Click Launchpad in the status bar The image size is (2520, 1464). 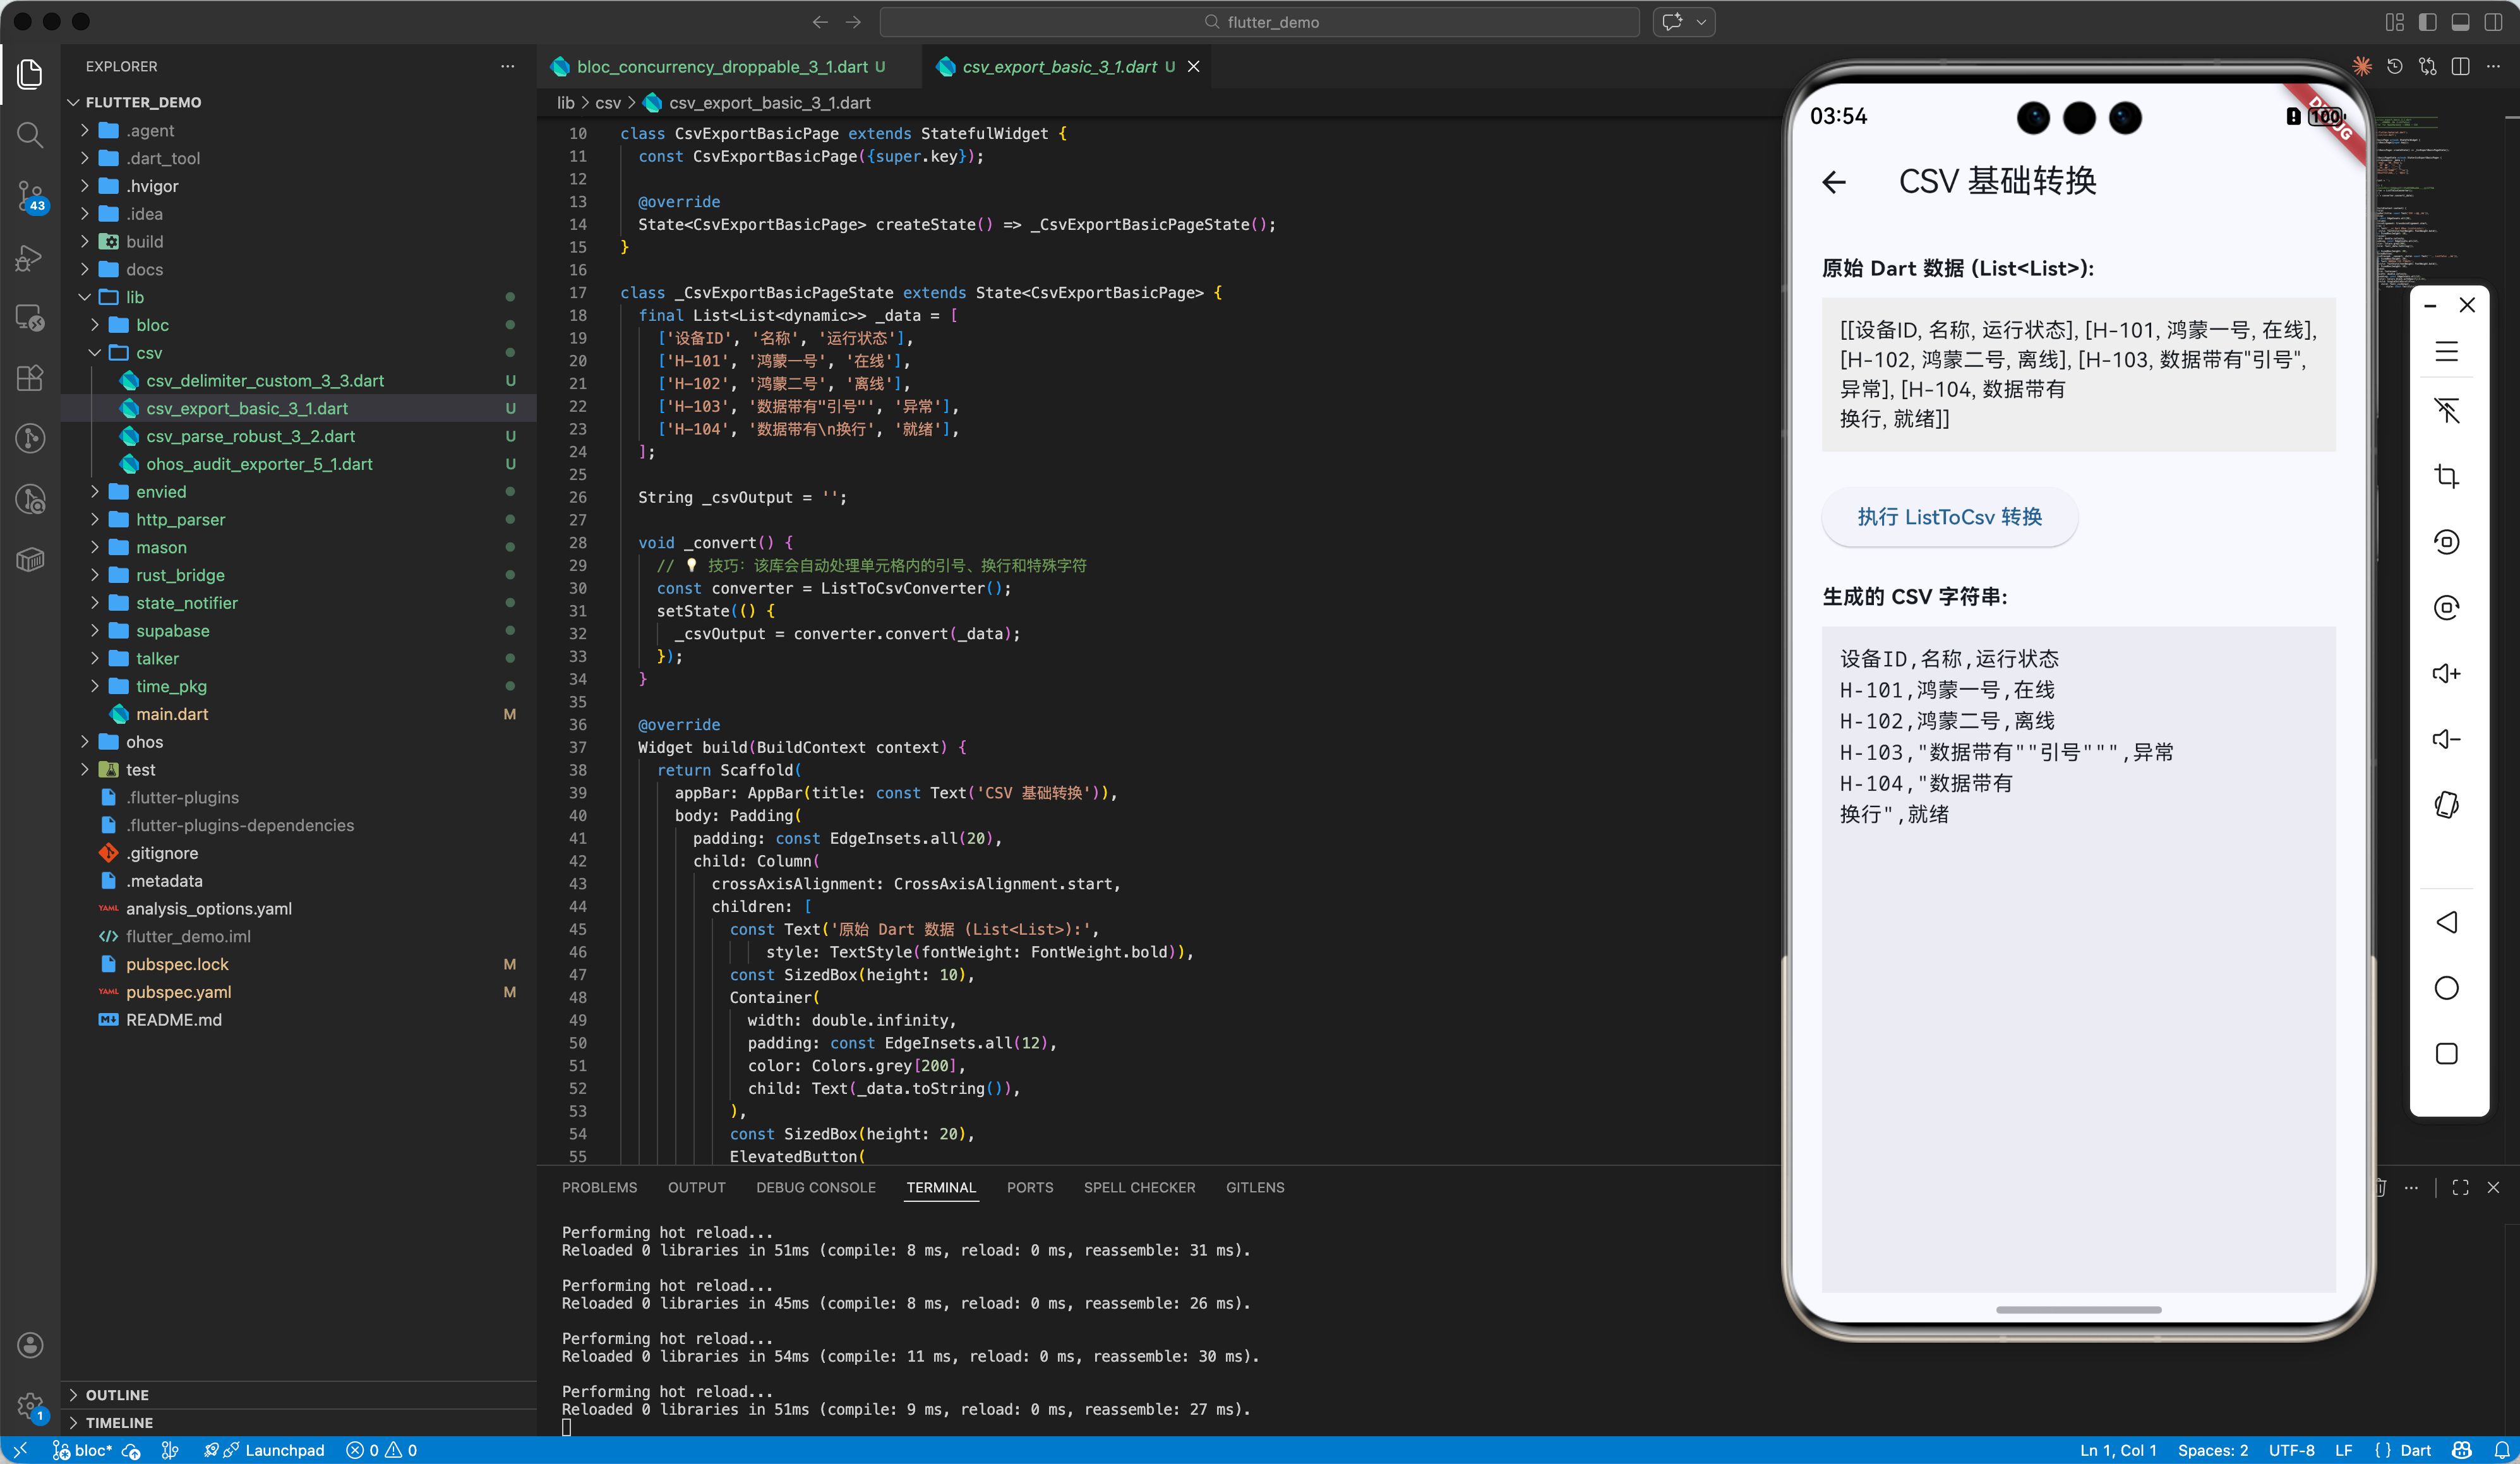284,1450
